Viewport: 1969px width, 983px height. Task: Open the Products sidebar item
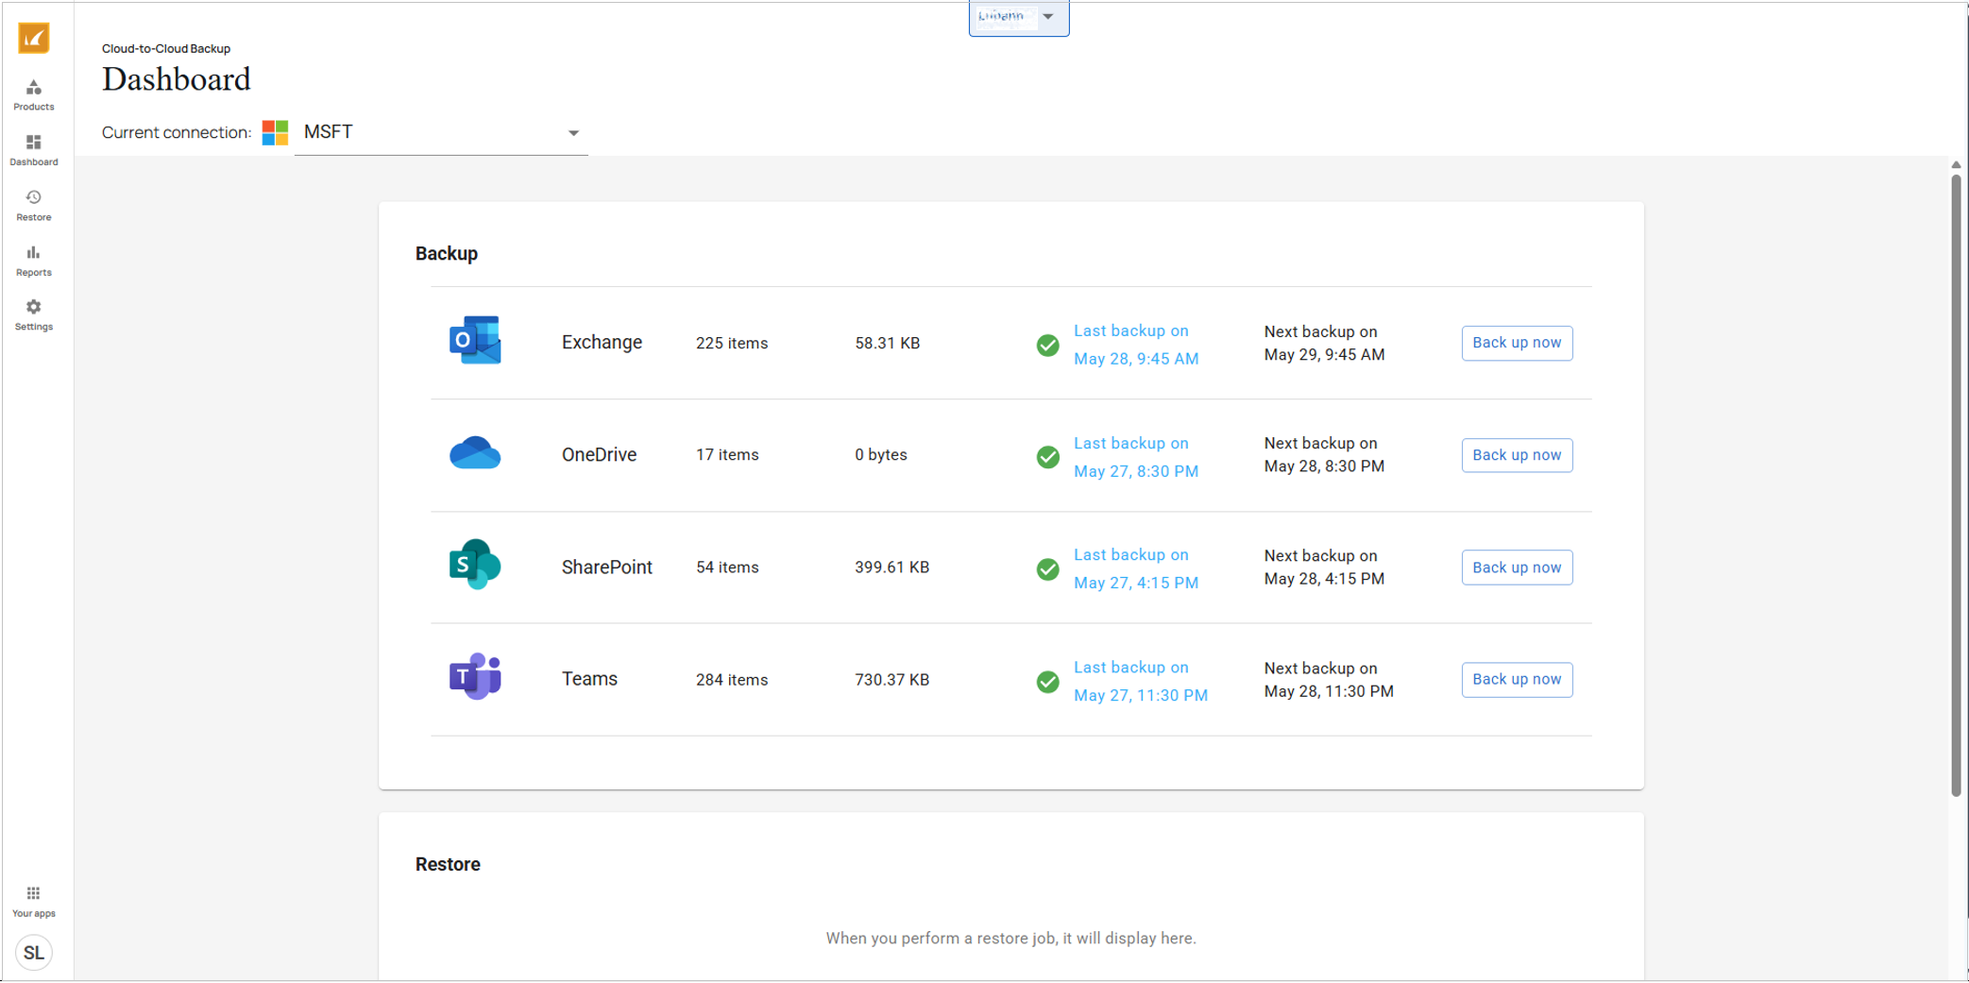tap(34, 95)
